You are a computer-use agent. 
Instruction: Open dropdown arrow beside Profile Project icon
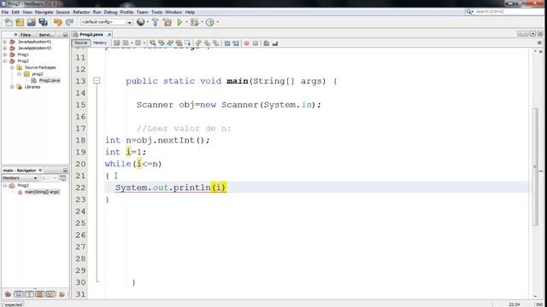[x=218, y=22]
